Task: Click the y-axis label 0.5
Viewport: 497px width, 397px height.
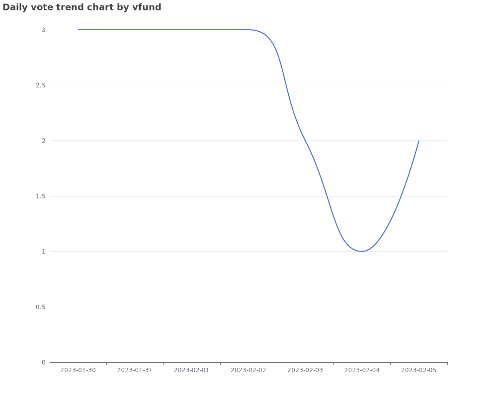Action: [x=41, y=307]
